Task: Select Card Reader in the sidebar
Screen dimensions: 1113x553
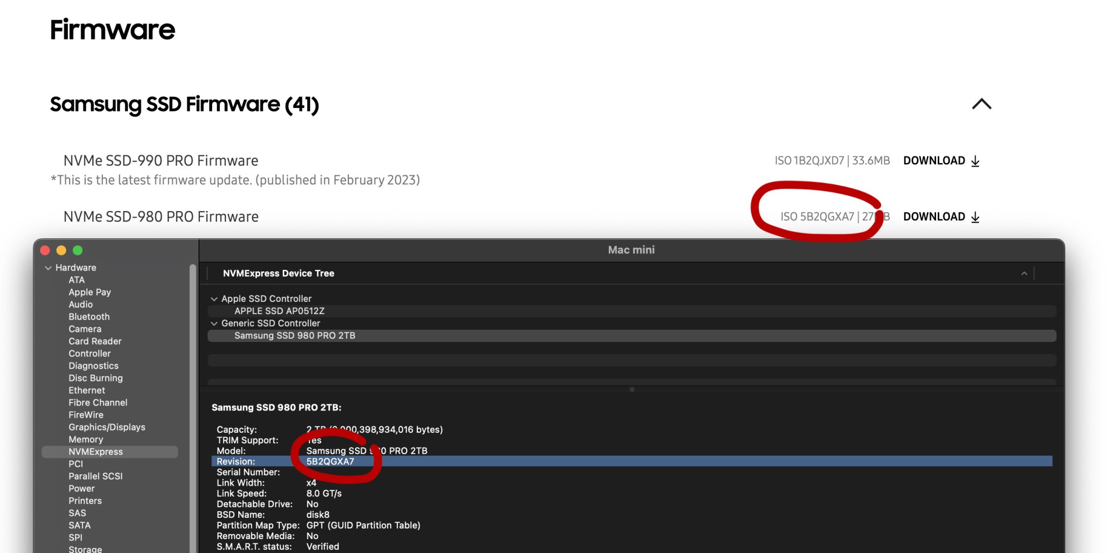Action: 95,341
